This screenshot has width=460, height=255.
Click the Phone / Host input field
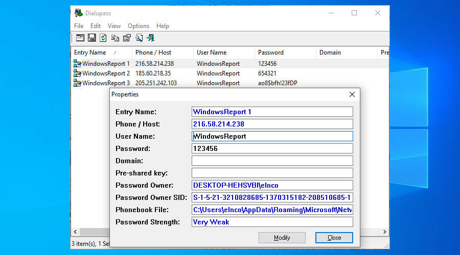272,124
